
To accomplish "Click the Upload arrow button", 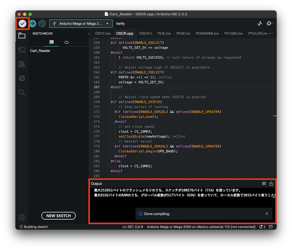I will click(32, 24).
